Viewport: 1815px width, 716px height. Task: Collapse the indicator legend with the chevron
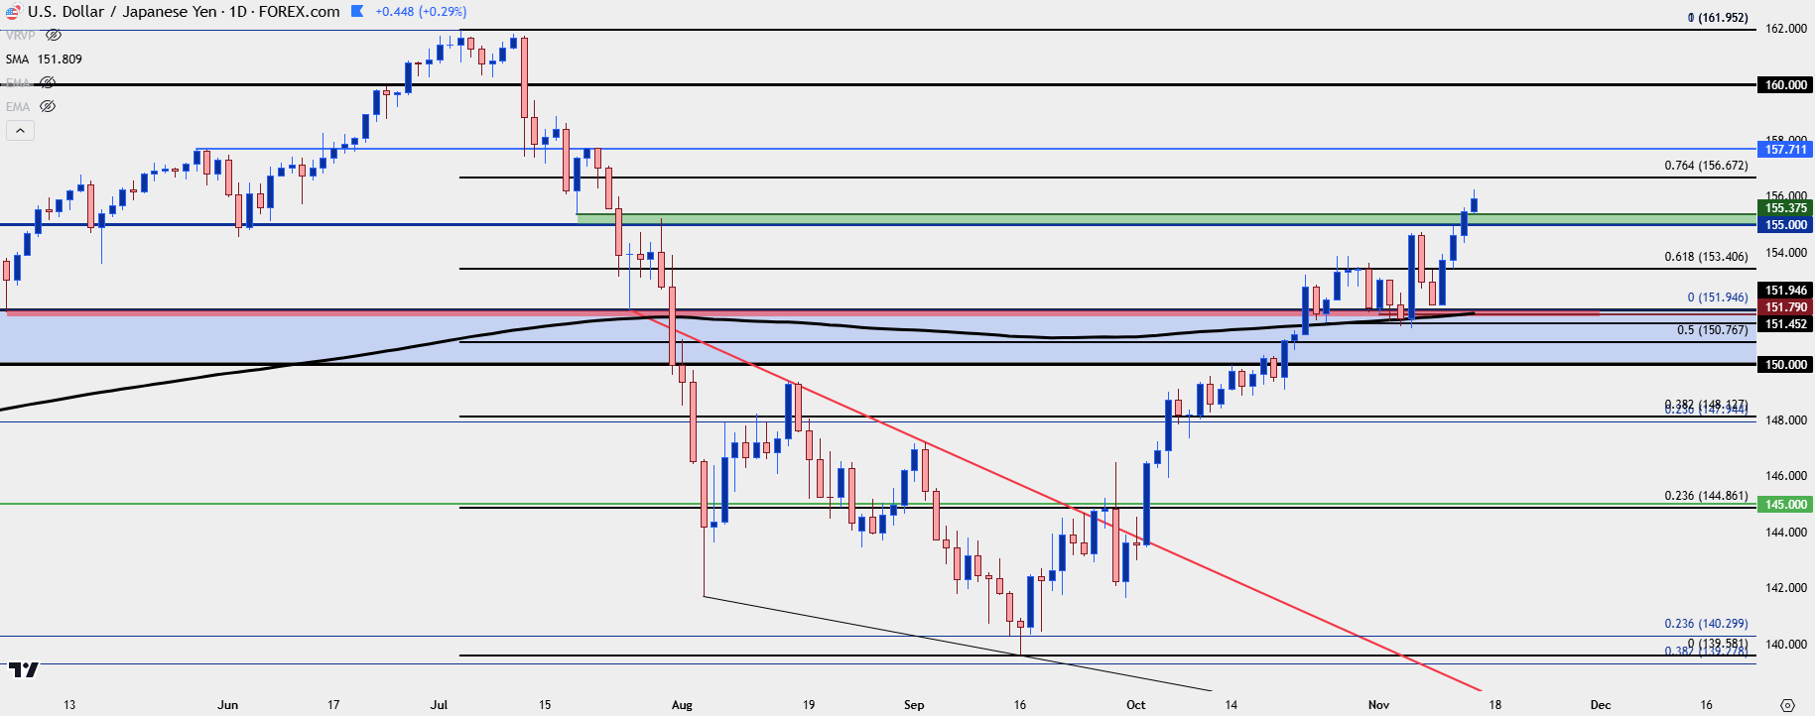(x=20, y=130)
